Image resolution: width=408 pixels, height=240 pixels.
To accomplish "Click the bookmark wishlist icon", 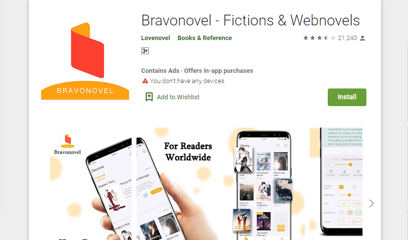I will [x=149, y=97].
